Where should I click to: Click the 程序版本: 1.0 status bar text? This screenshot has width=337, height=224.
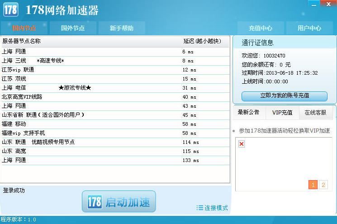point(18,219)
